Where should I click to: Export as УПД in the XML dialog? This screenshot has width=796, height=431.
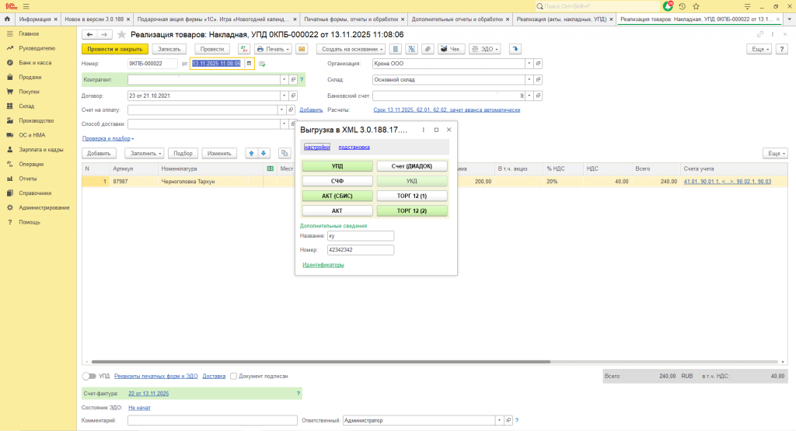tap(337, 166)
